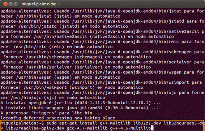Click the package name 'lib32z1-dev'
The width and height of the screenshot is (205, 131).
147,123
